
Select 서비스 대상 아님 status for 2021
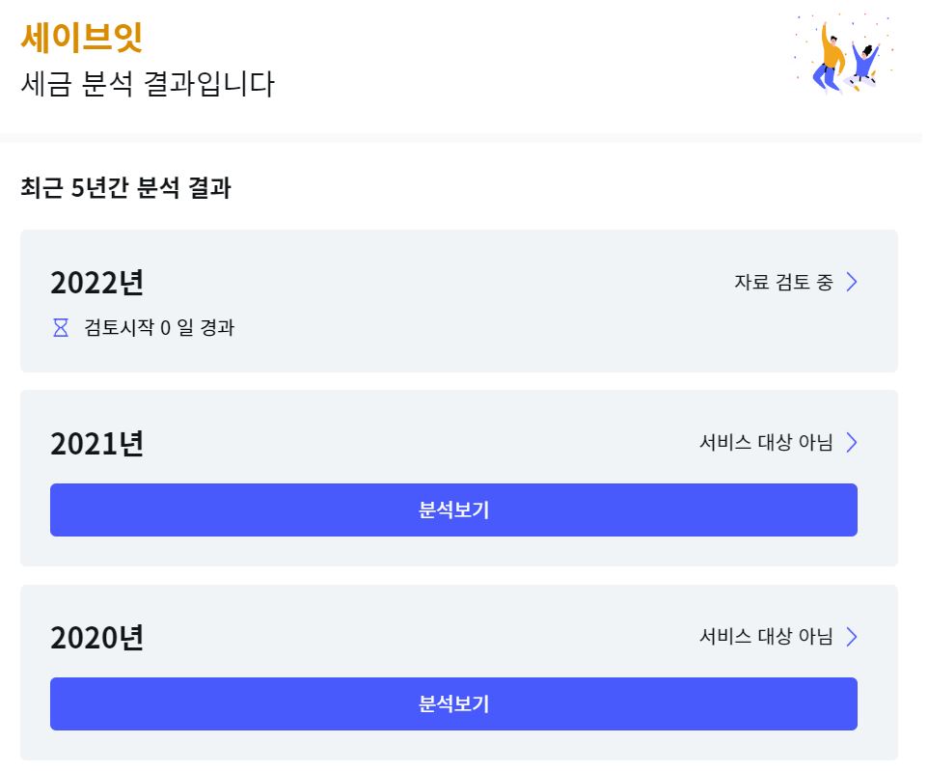(x=765, y=443)
